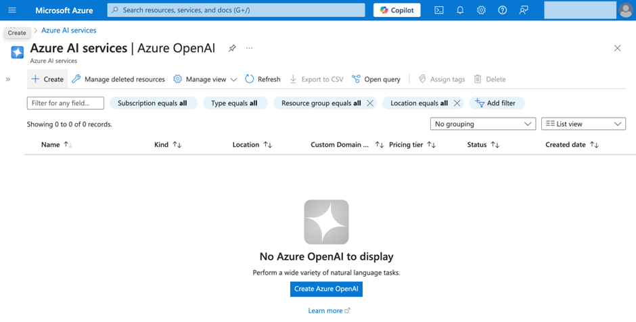Image resolution: width=636 pixels, height=322 pixels.
Task: Remove the Resource group filter
Action: pos(370,103)
